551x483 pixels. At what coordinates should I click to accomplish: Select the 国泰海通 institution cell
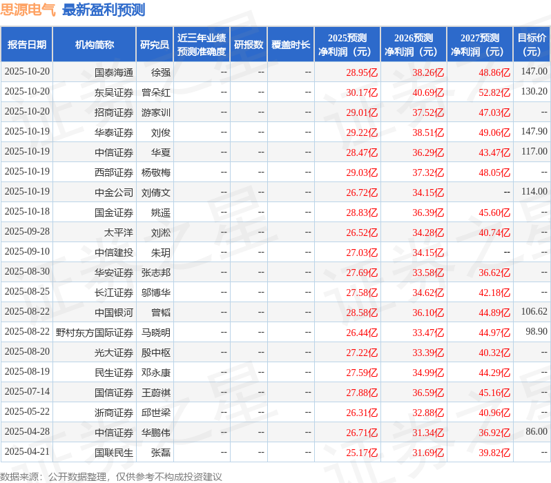click(x=114, y=72)
